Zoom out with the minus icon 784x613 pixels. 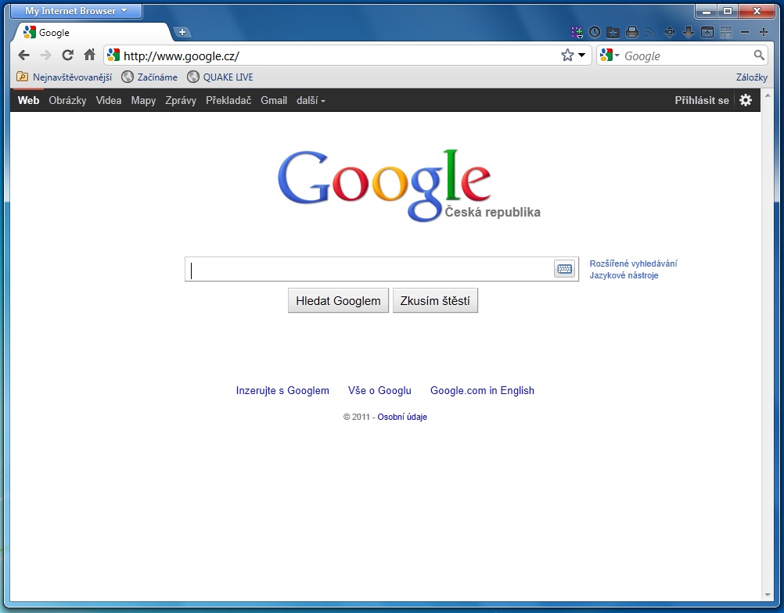click(745, 33)
